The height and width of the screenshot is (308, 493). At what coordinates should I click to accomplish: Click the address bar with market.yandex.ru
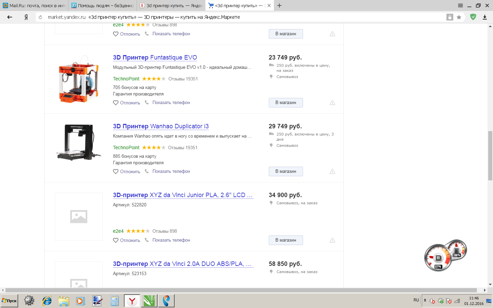pos(240,17)
